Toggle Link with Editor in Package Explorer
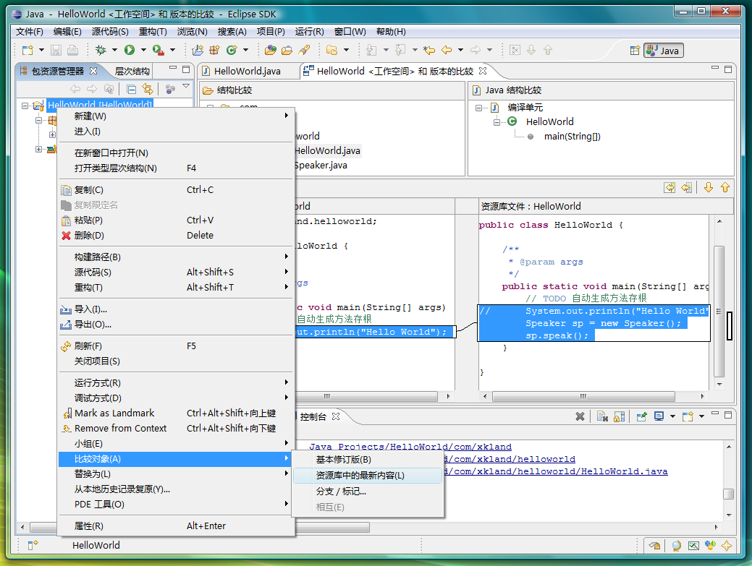The height and width of the screenshot is (566, 752). 148,89
